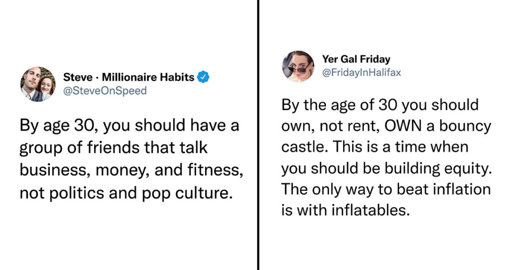
Task: Click the final line "is with inflatables."
Action: click(346, 210)
